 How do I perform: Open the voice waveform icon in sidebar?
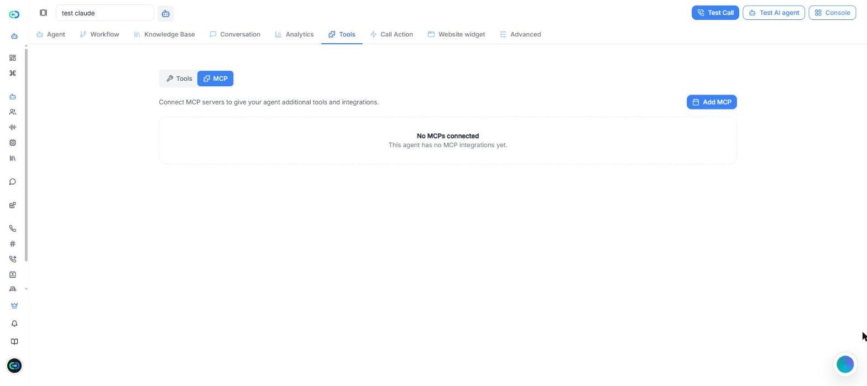pos(13,127)
